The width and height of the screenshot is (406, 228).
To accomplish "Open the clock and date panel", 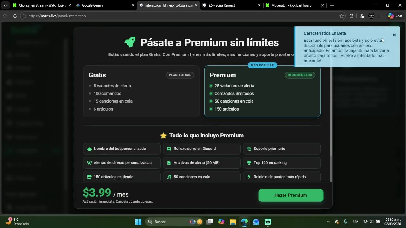I will pos(393,222).
